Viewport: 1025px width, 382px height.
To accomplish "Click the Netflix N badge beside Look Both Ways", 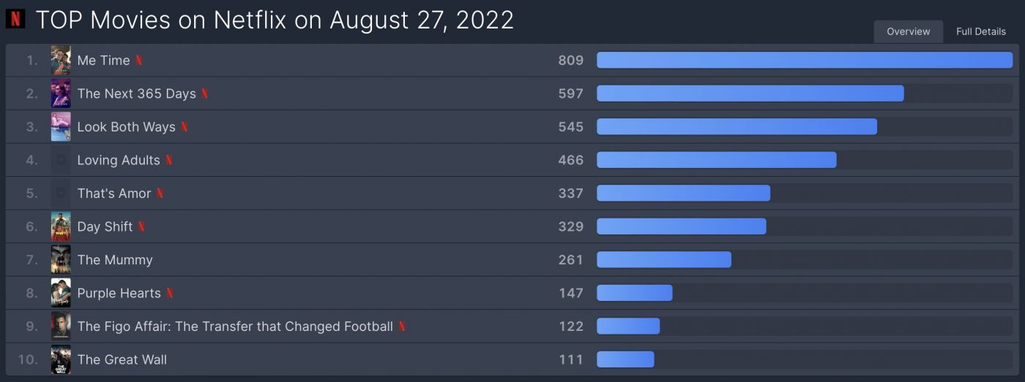I will [x=184, y=127].
